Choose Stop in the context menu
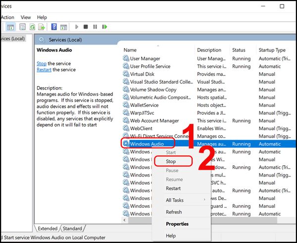This screenshot has height=243, width=297. [171, 161]
